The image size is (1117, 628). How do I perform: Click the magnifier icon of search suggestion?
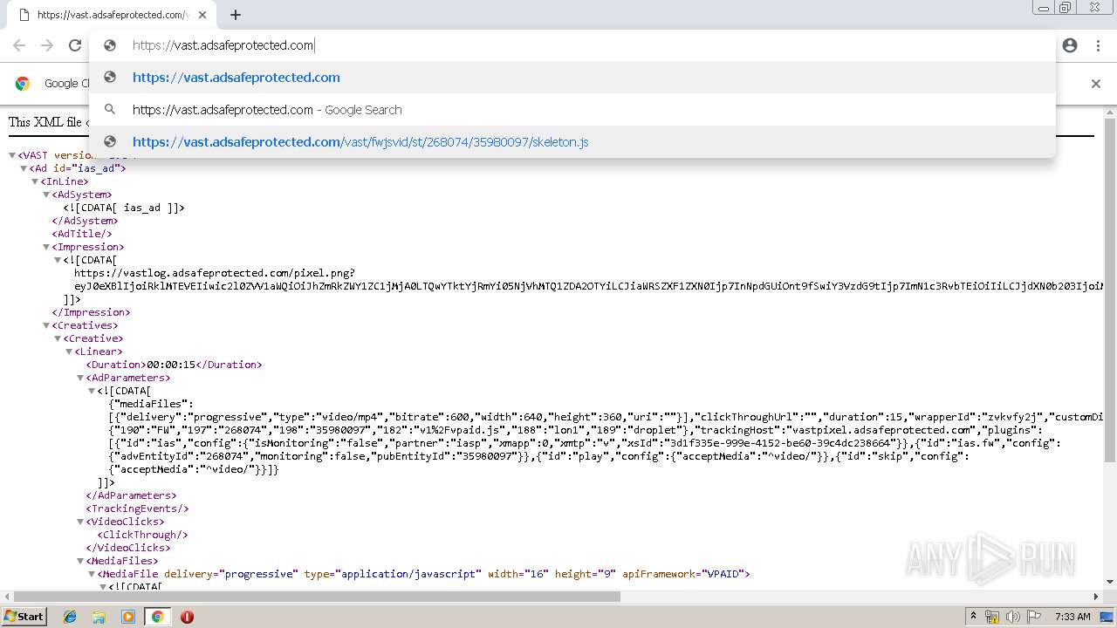click(110, 110)
